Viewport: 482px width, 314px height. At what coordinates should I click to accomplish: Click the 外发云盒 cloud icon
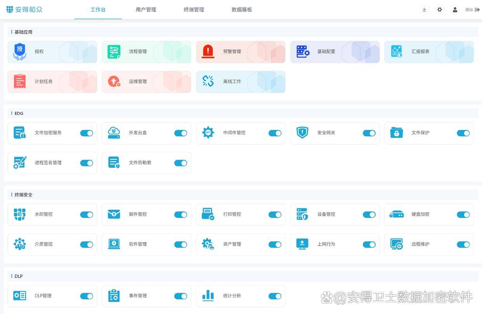tap(114, 133)
